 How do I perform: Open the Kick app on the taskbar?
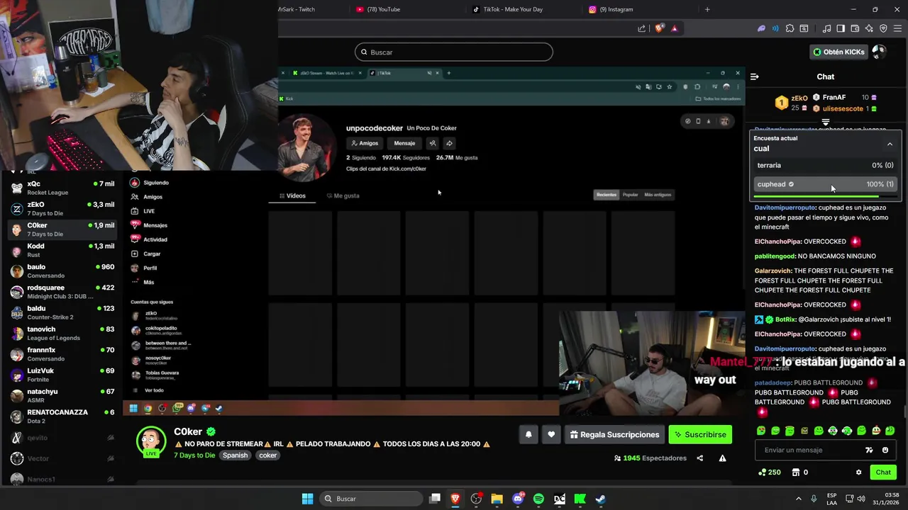[580, 499]
